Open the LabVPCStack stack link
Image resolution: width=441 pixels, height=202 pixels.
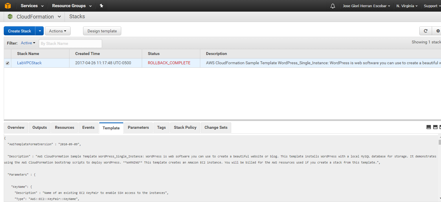pos(29,63)
